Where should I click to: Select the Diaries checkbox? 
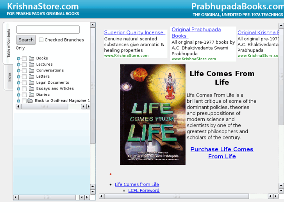24,95
